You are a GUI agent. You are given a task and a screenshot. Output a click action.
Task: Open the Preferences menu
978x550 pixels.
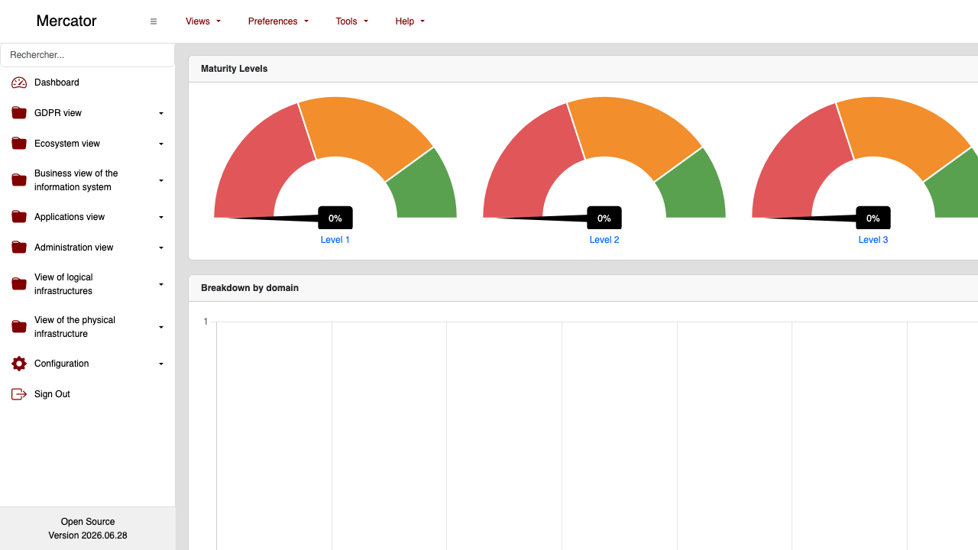pos(278,21)
